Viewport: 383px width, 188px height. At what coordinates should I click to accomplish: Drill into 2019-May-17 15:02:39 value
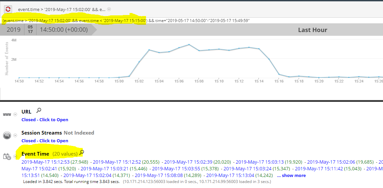click(x=188, y=162)
